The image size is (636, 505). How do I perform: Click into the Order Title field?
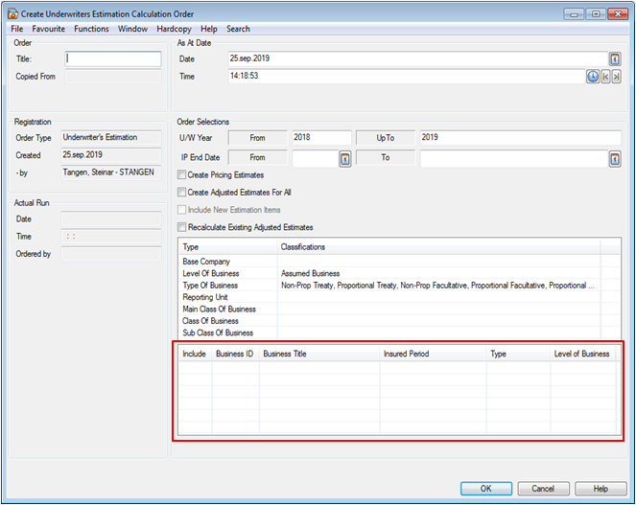(111, 59)
